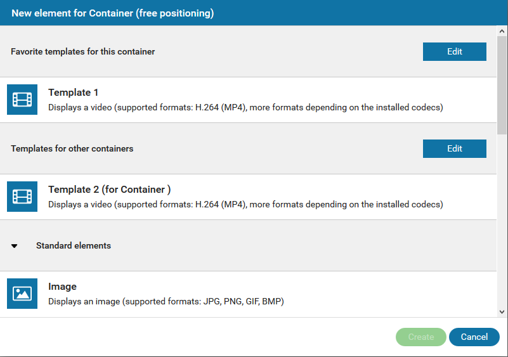This screenshot has height=357, width=508.
Task: Select the Template 1 title
Action: coord(73,93)
